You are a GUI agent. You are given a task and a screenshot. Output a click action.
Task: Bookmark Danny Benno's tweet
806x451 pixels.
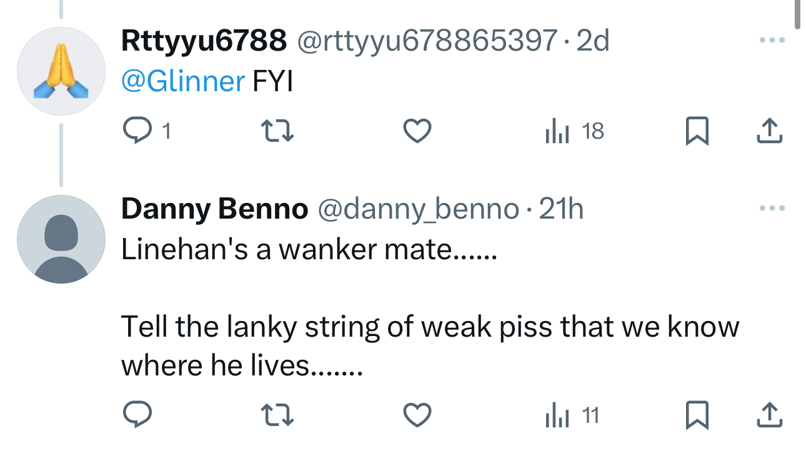click(x=697, y=415)
